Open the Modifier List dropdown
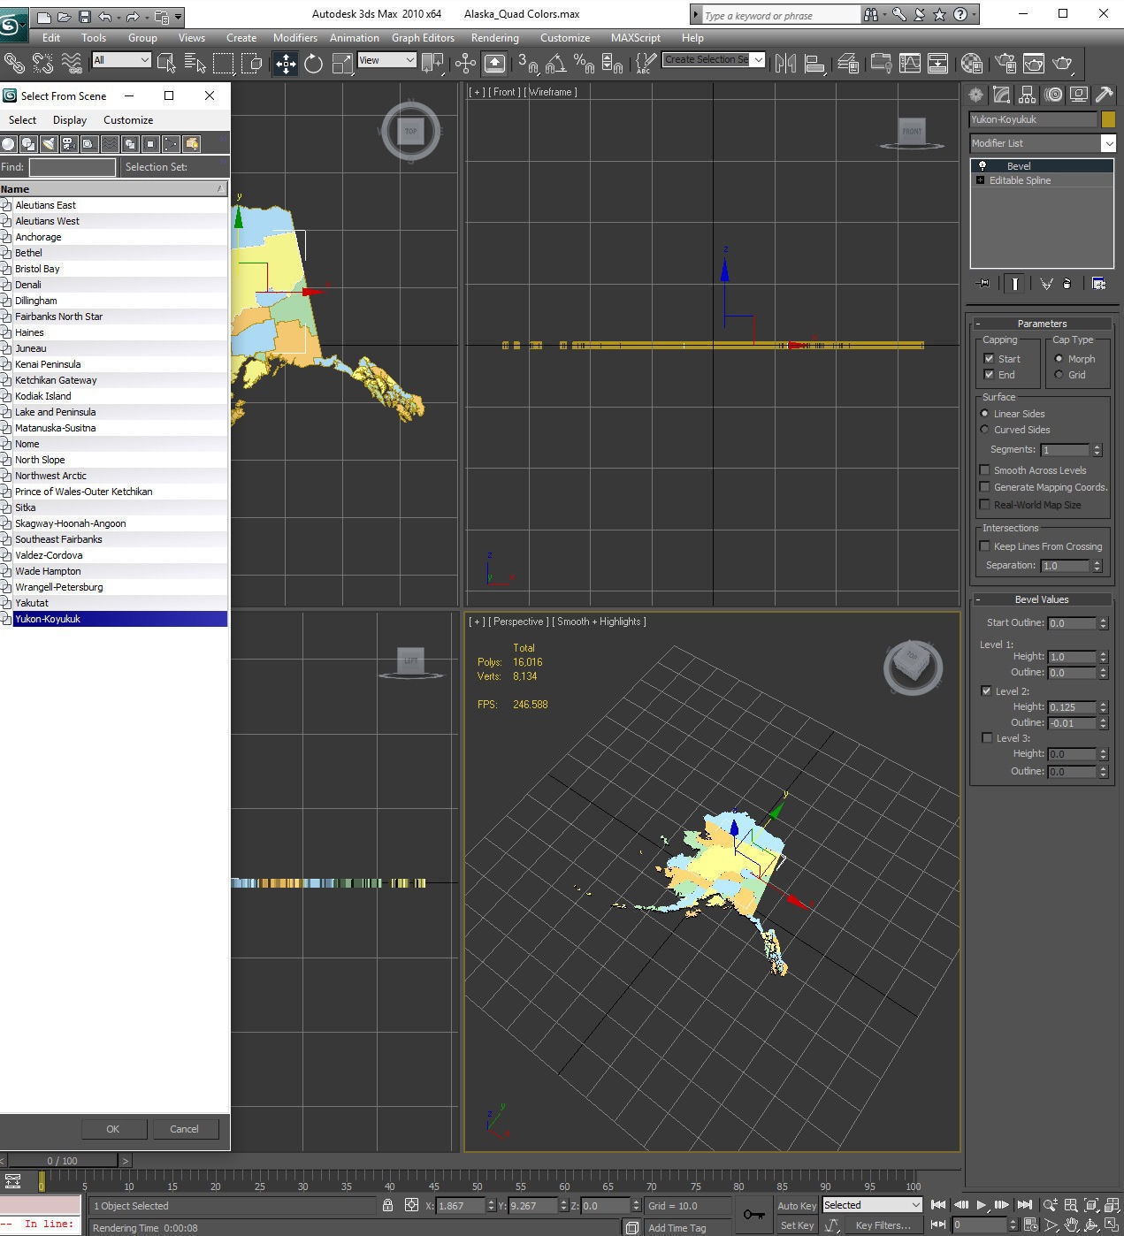Screen dimensions: 1124x1236 1042,143
